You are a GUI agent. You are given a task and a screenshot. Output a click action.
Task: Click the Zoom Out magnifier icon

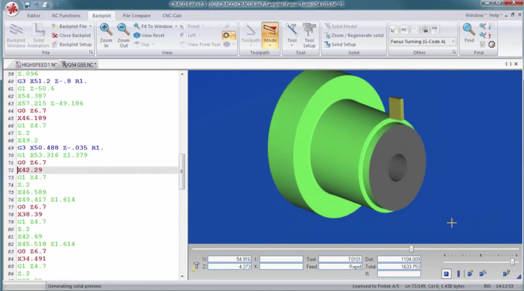pyautogui.click(x=123, y=30)
